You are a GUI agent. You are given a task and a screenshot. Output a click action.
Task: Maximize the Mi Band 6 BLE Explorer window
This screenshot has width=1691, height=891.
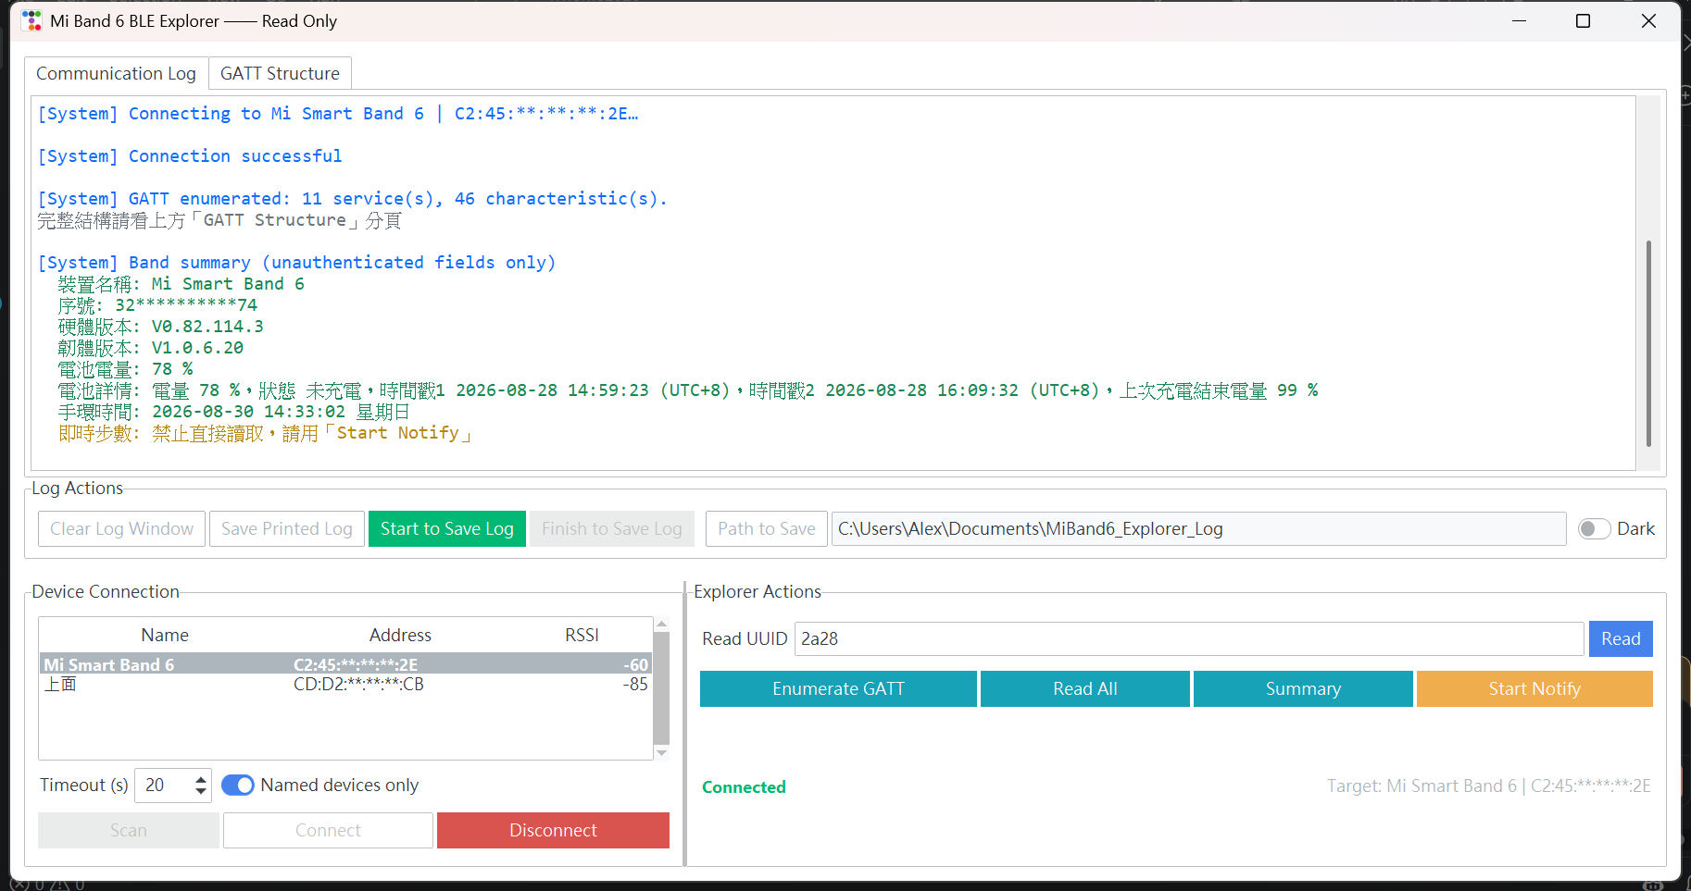click(1583, 20)
